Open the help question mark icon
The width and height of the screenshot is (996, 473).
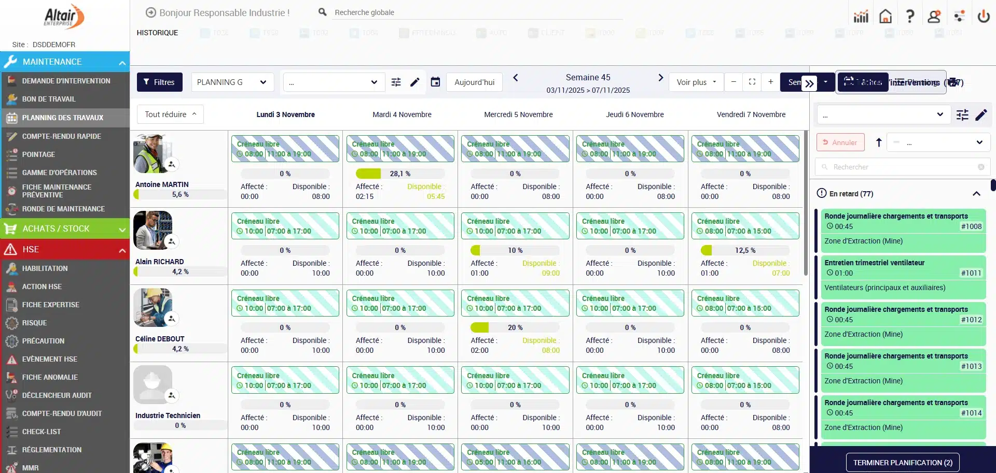tap(910, 17)
